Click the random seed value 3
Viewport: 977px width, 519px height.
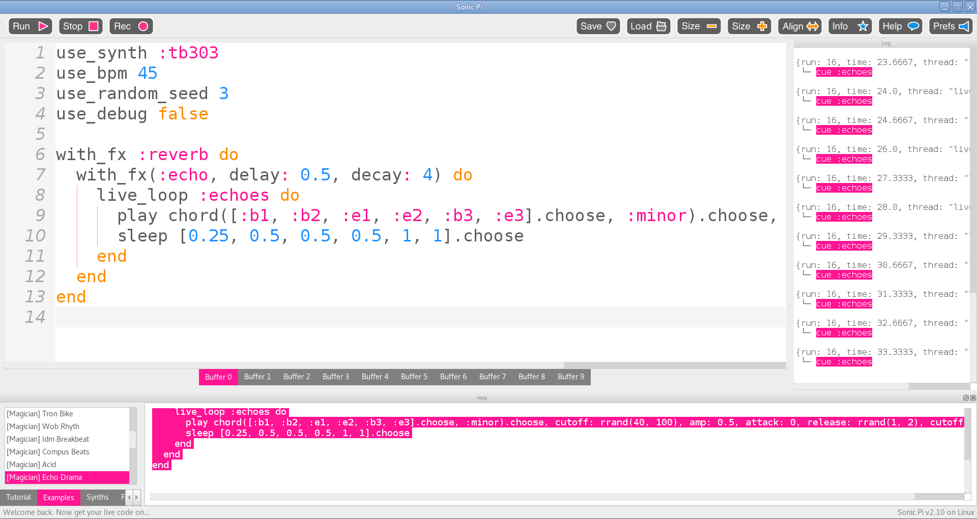click(224, 94)
